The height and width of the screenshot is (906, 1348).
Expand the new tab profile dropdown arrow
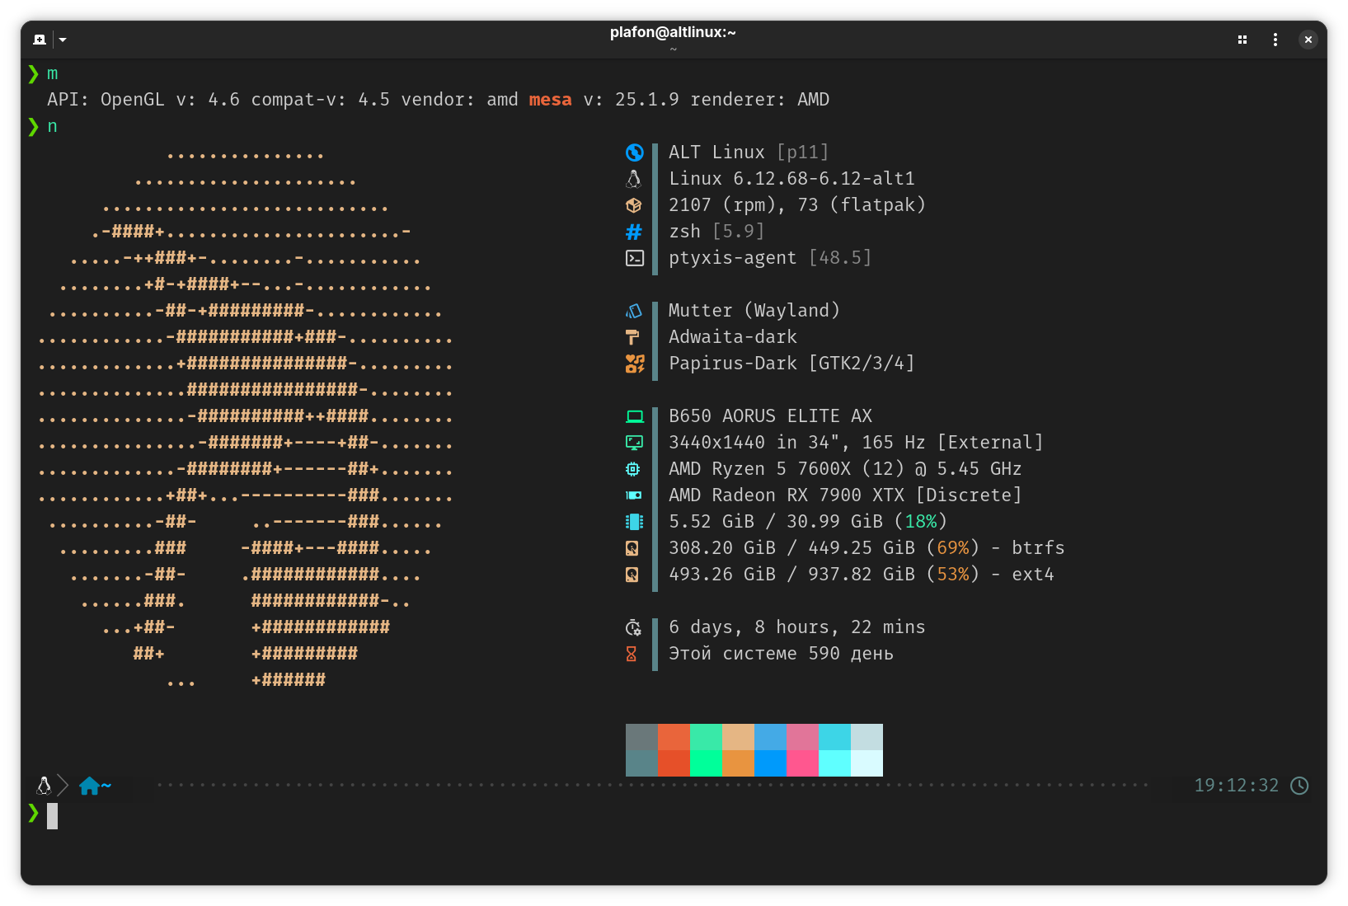click(x=63, y=40)
